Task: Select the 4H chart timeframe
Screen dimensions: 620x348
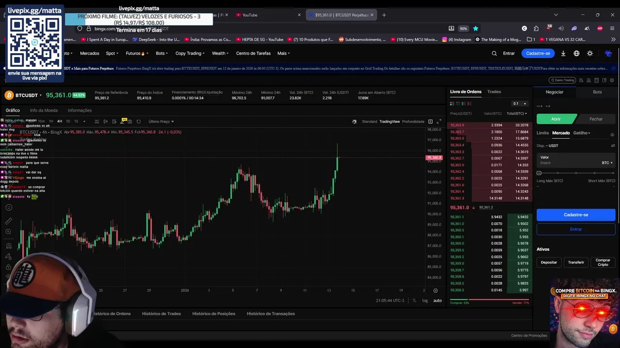Action: click(60, 121)
